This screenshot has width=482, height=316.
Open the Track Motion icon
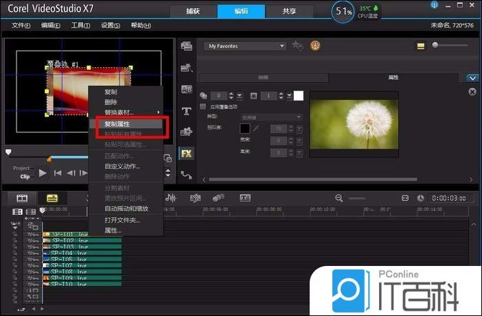click(218, 198)
